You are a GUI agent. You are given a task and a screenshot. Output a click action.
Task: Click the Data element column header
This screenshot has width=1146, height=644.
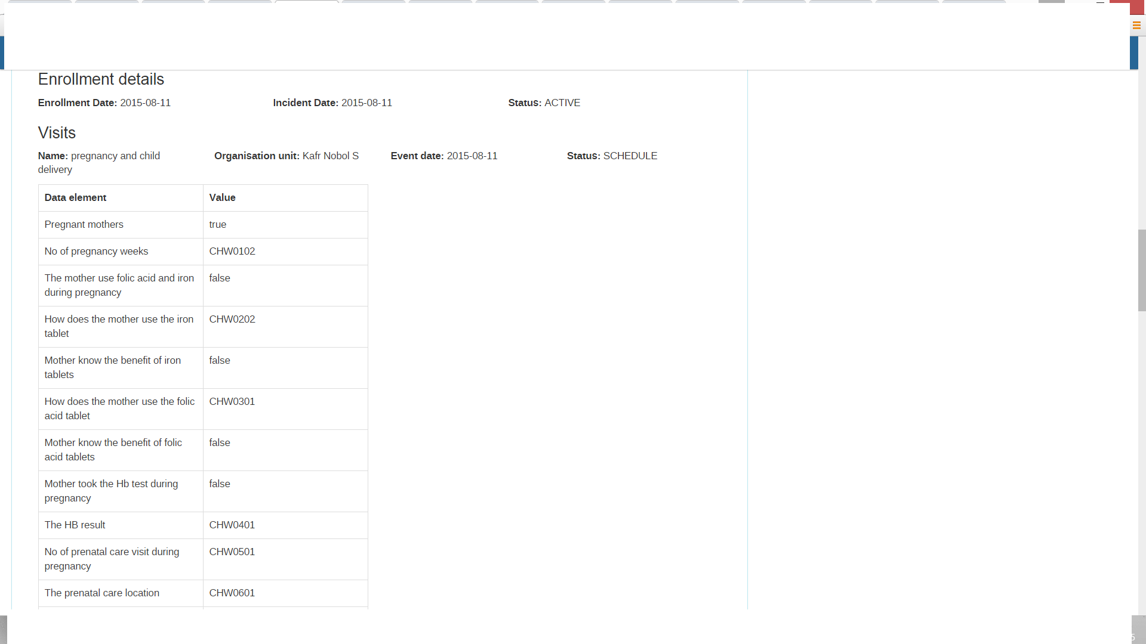[x=75, y=198]
